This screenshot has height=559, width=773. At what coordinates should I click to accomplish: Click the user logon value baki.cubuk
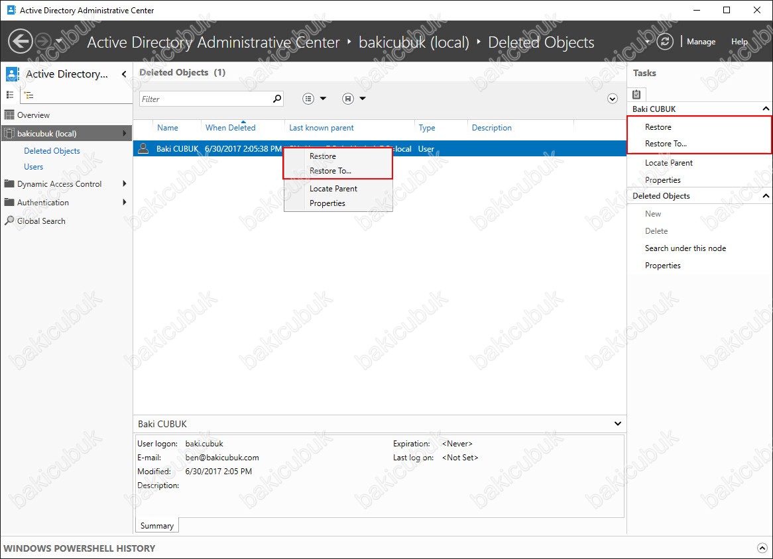[204, 444]
